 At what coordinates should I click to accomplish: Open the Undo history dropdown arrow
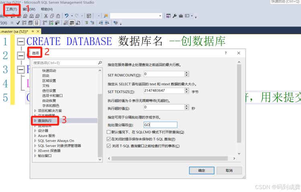[72, 16]
